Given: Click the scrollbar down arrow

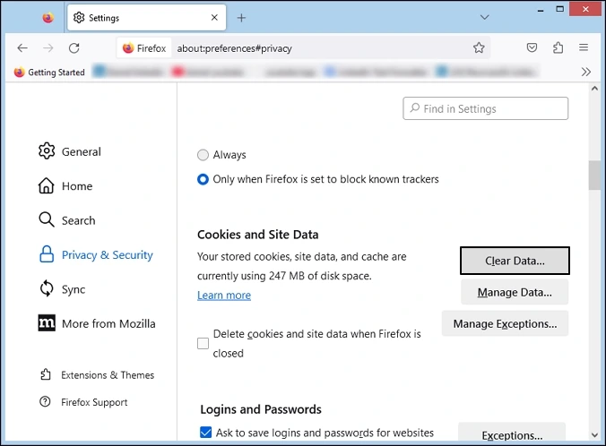Looking at the screenshot, I should [594, 435].
